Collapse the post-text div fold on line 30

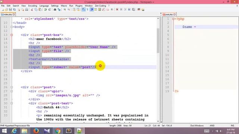(12, 103)
